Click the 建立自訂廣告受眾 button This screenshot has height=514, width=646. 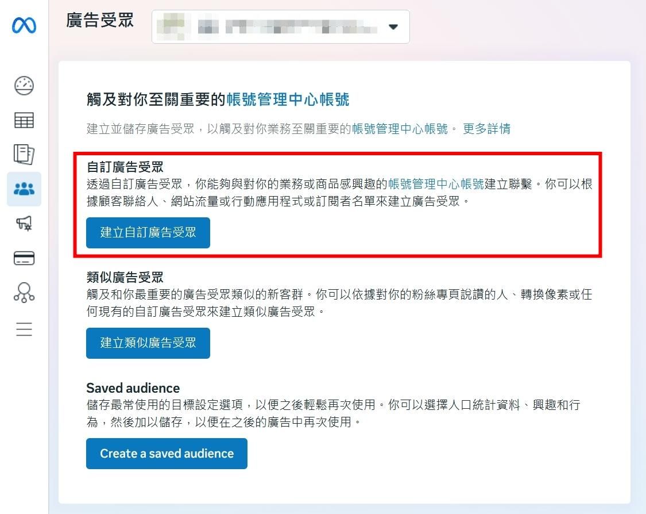click(148, 233)
